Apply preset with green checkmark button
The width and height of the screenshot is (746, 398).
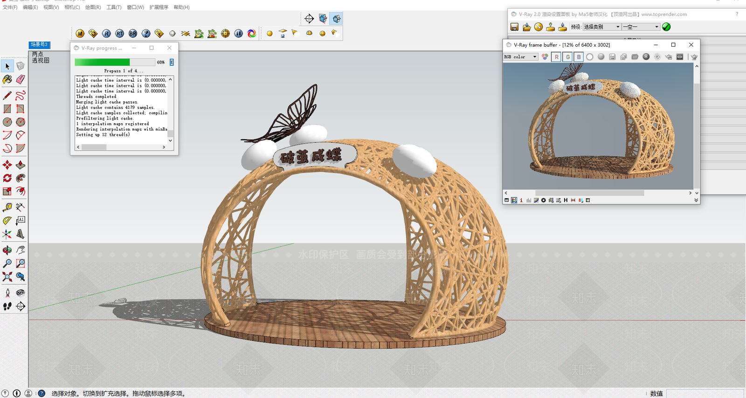click(x=666, y=27)
